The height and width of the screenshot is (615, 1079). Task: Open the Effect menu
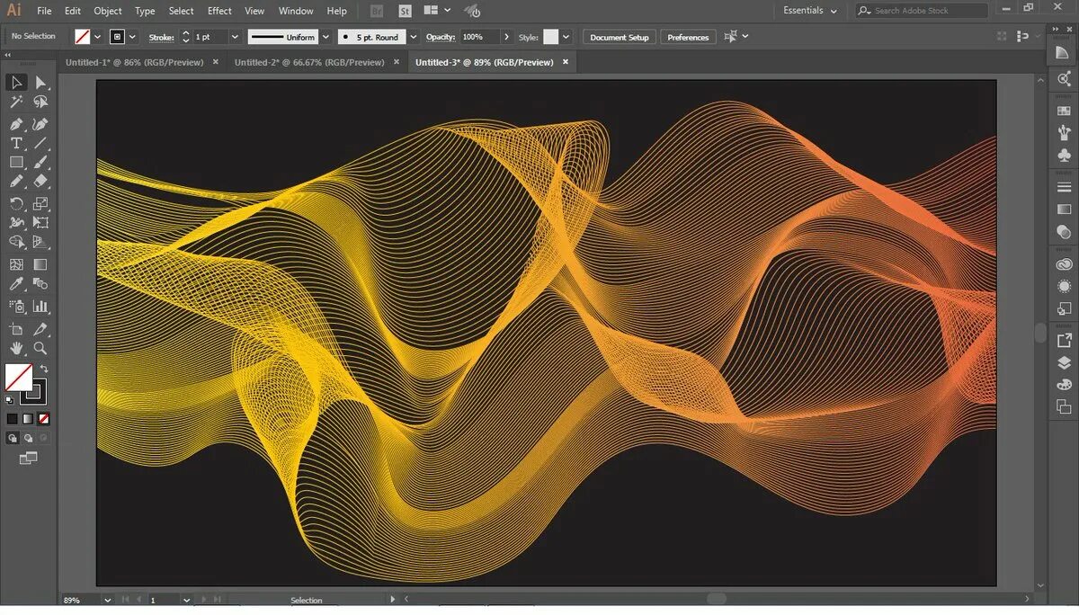point(219,11)
